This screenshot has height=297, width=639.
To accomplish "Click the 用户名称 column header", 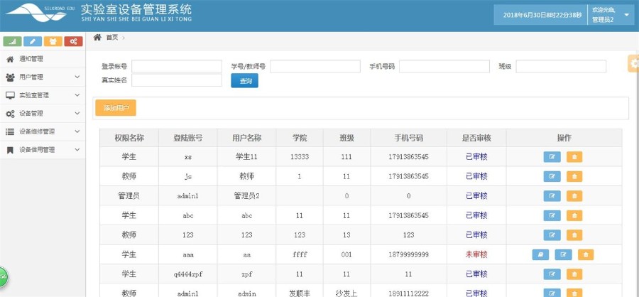I will (x=246, y=139).
